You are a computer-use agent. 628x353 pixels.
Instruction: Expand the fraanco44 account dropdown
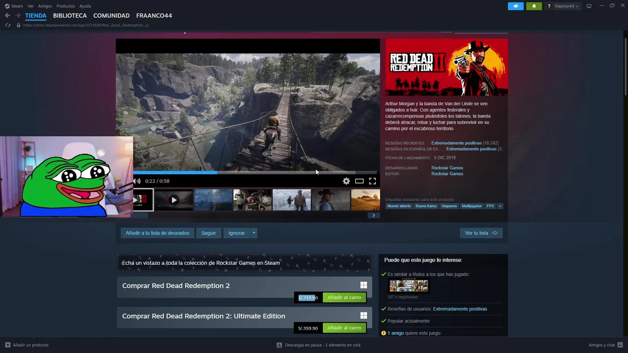tap(566, 6)
